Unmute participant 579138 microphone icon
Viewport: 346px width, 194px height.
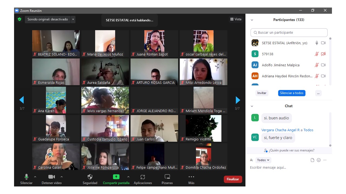317,54
